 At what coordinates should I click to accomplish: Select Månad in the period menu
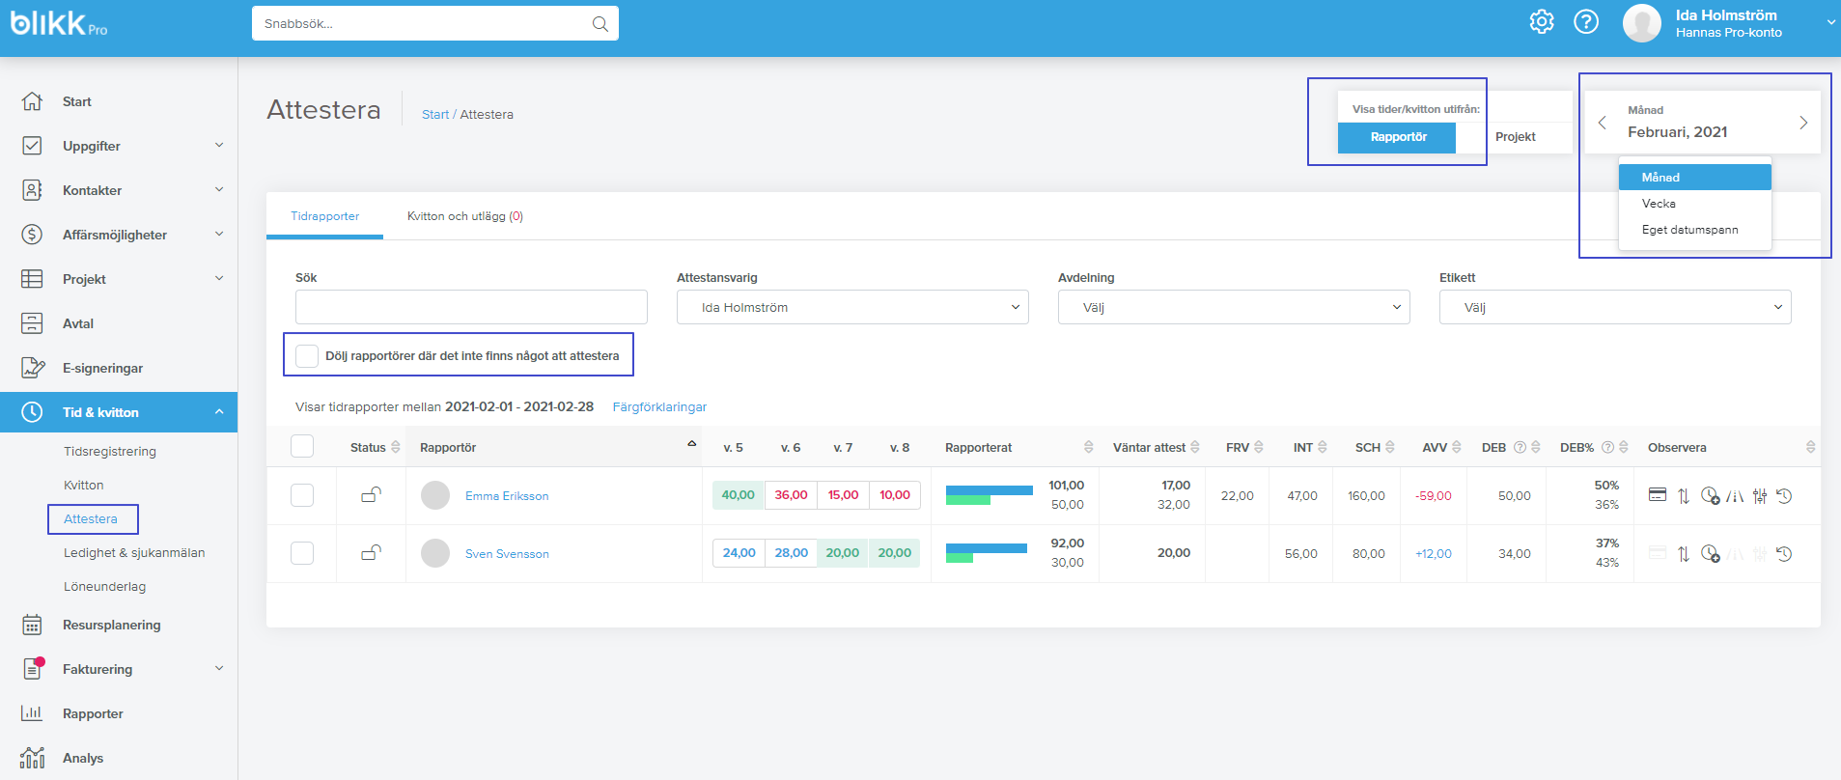pyautogui.click(x=1694, y=177)
